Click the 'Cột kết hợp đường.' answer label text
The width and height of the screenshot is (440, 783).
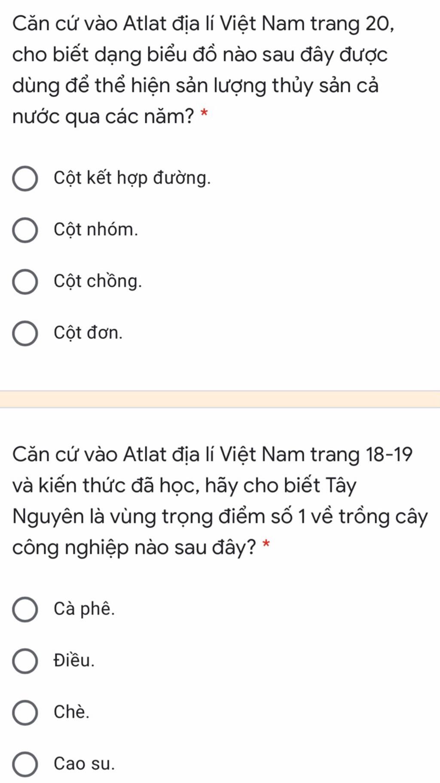(132, 178)
